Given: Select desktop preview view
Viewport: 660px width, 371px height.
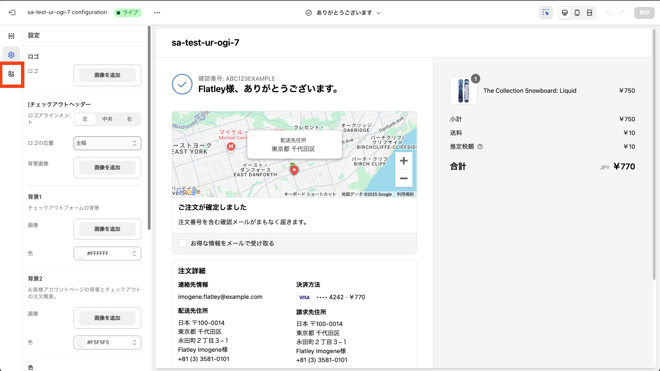Looking at the screenshot, I should coord(565,13).
